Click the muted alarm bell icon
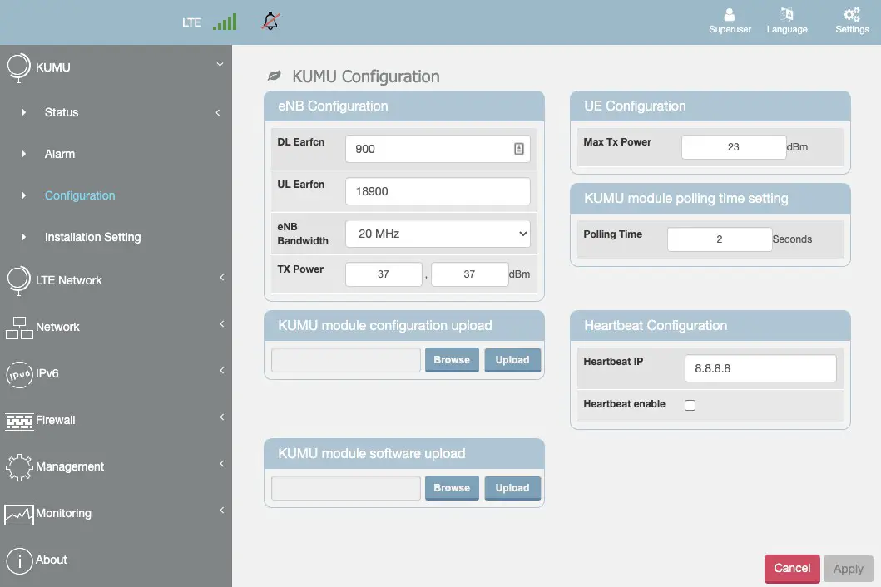The image size is (881, 587). 270,22
